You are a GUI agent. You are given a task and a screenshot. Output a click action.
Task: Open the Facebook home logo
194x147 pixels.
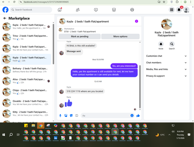(x=5, y=10)
